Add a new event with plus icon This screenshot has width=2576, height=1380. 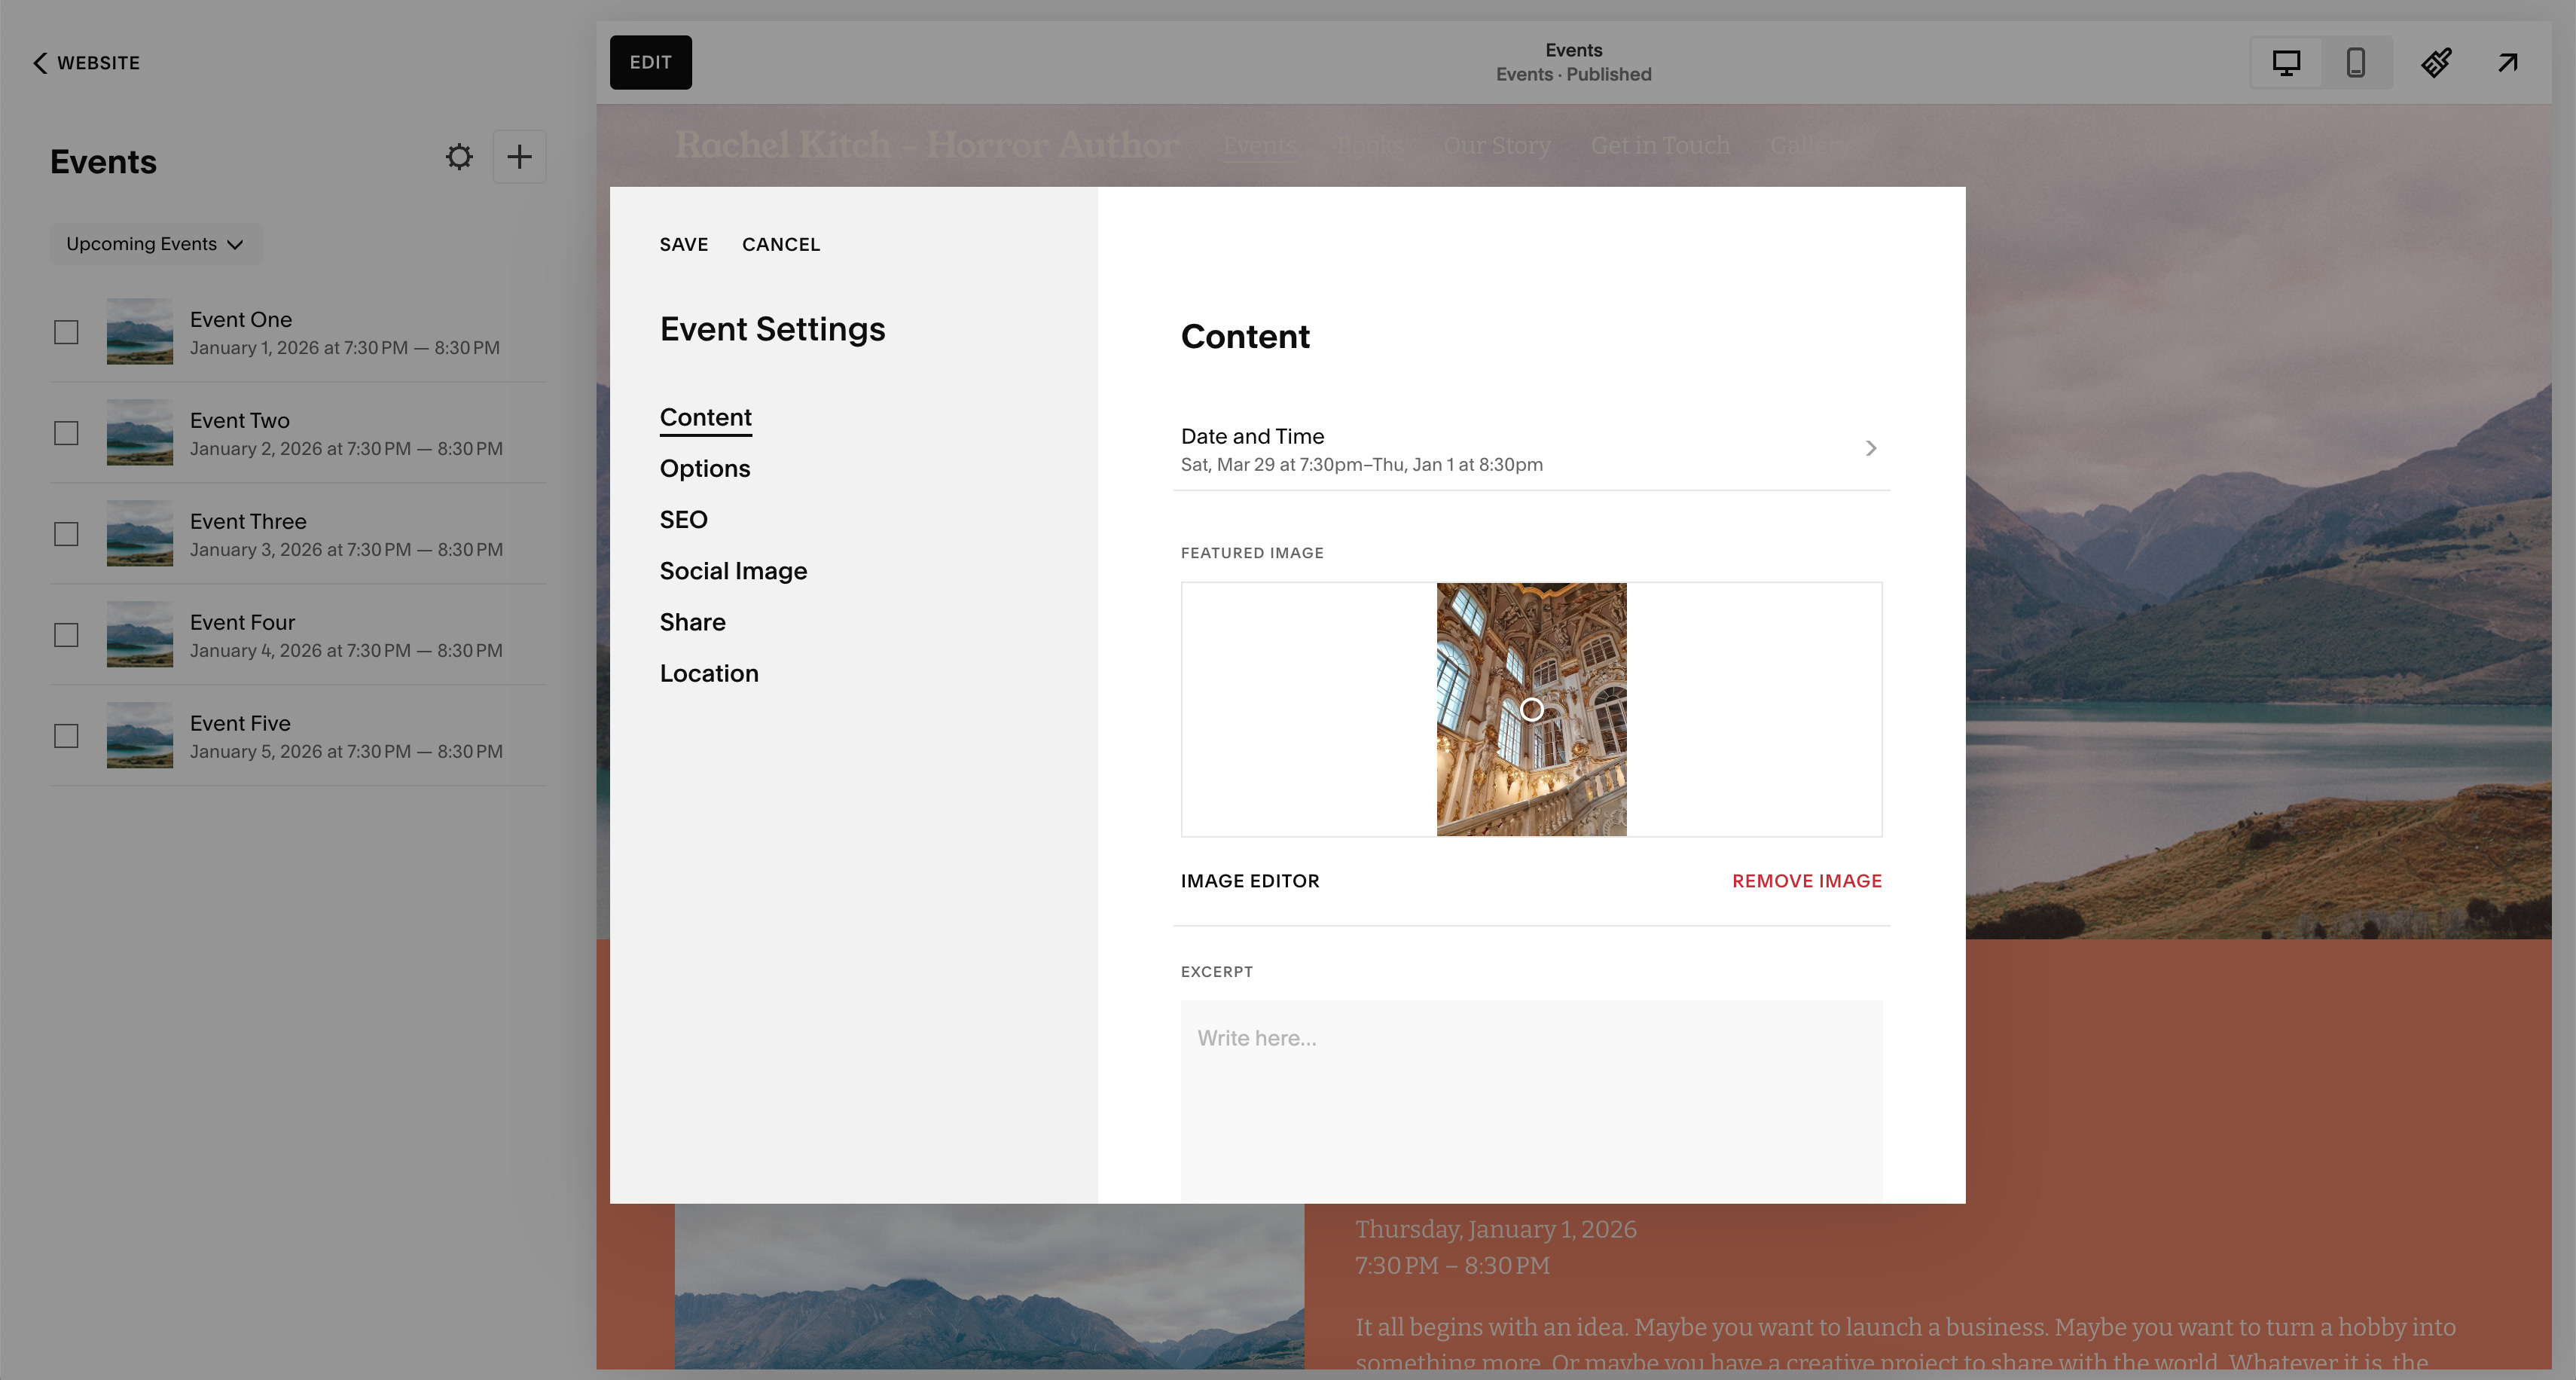click(519, 157)
